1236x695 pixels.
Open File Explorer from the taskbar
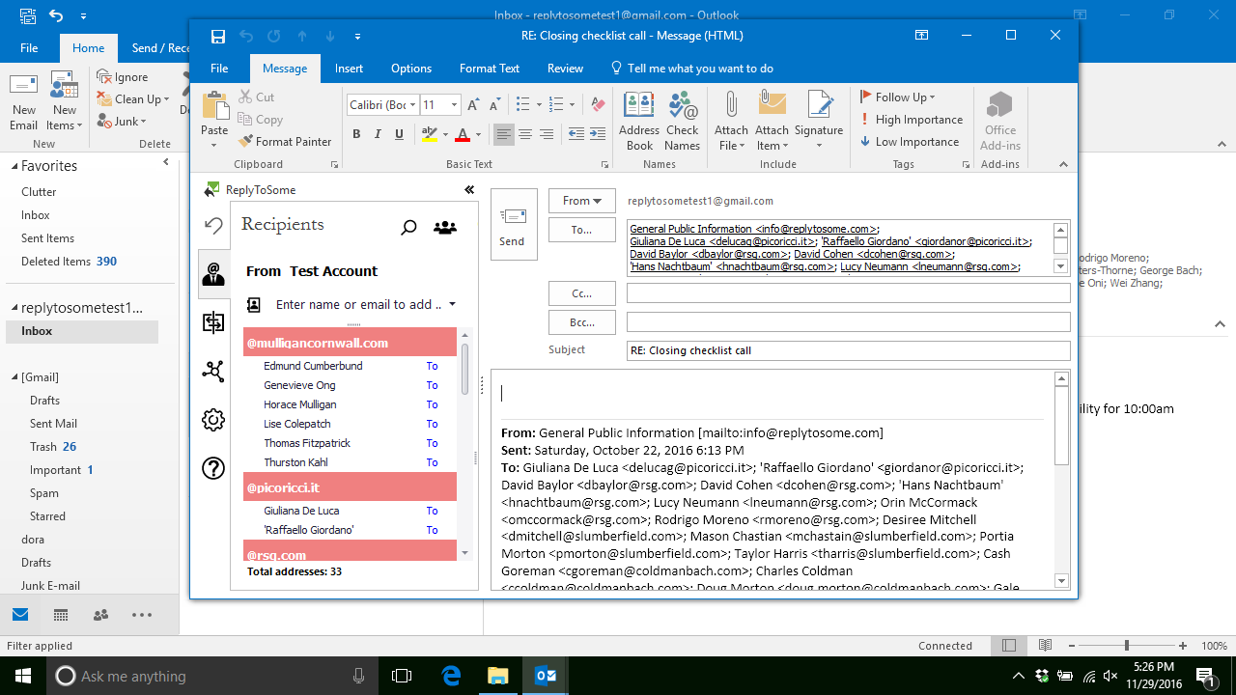(497, 676)
